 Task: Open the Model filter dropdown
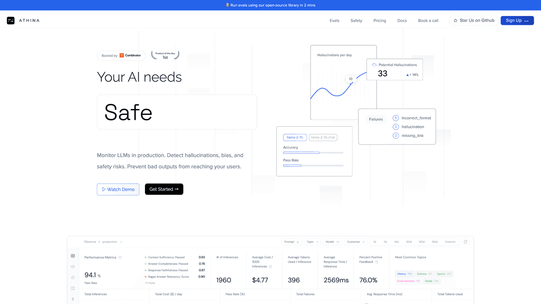[x=332, y=242]
